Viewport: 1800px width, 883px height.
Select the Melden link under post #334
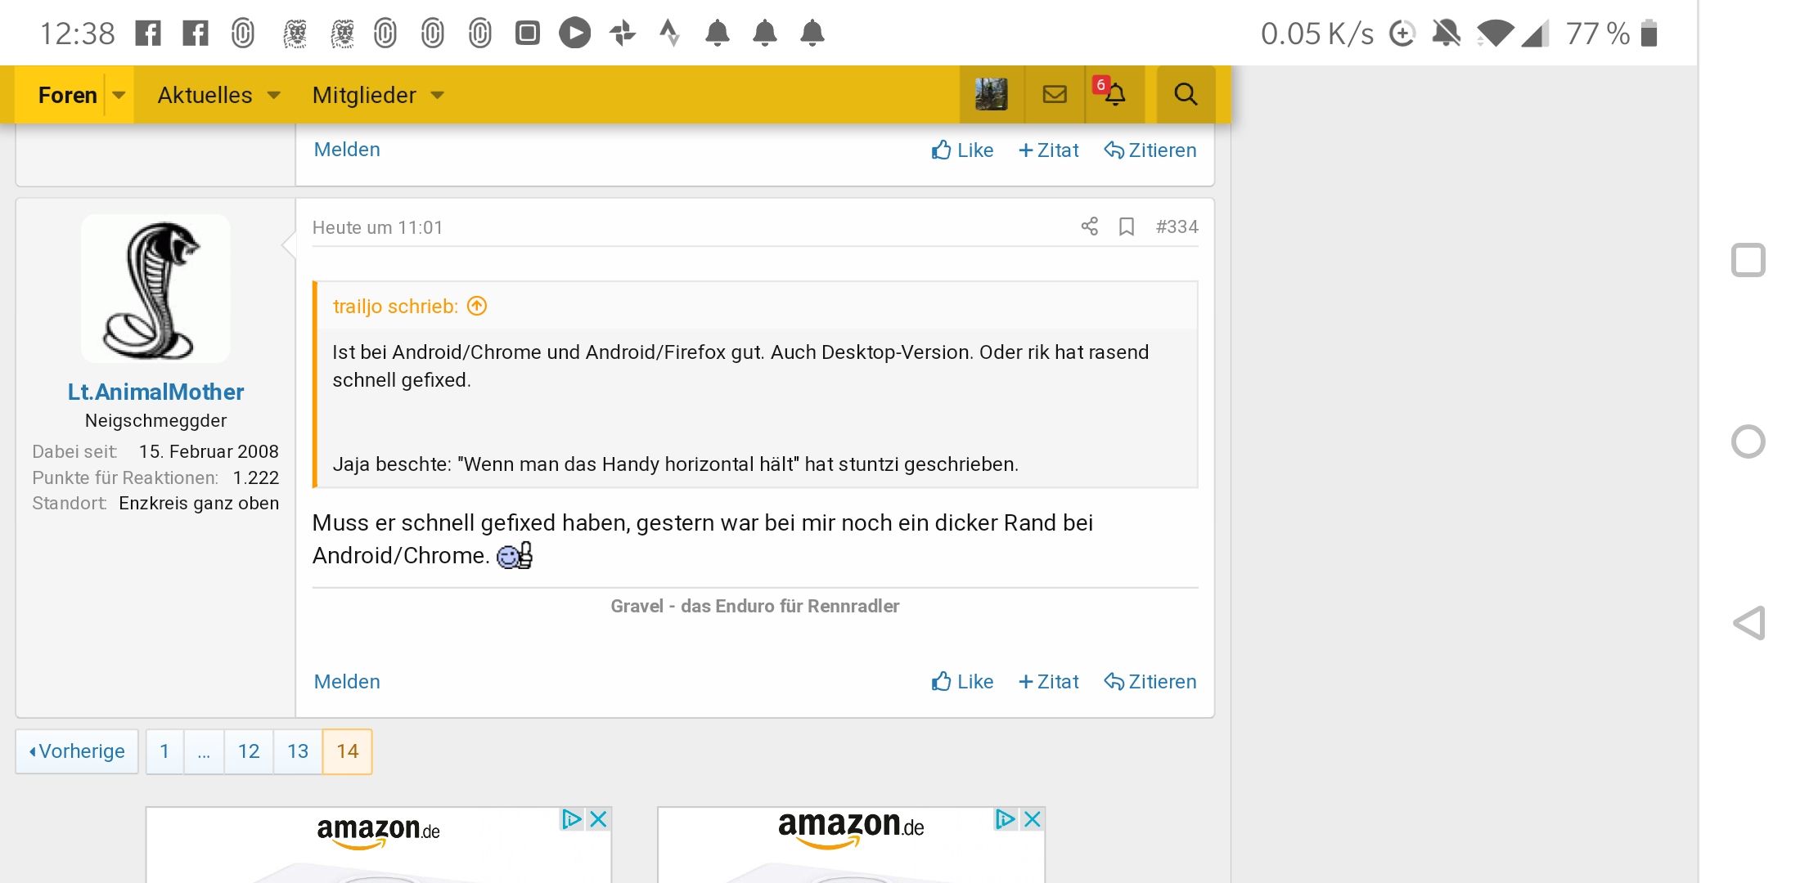click(x=347, y=681)
